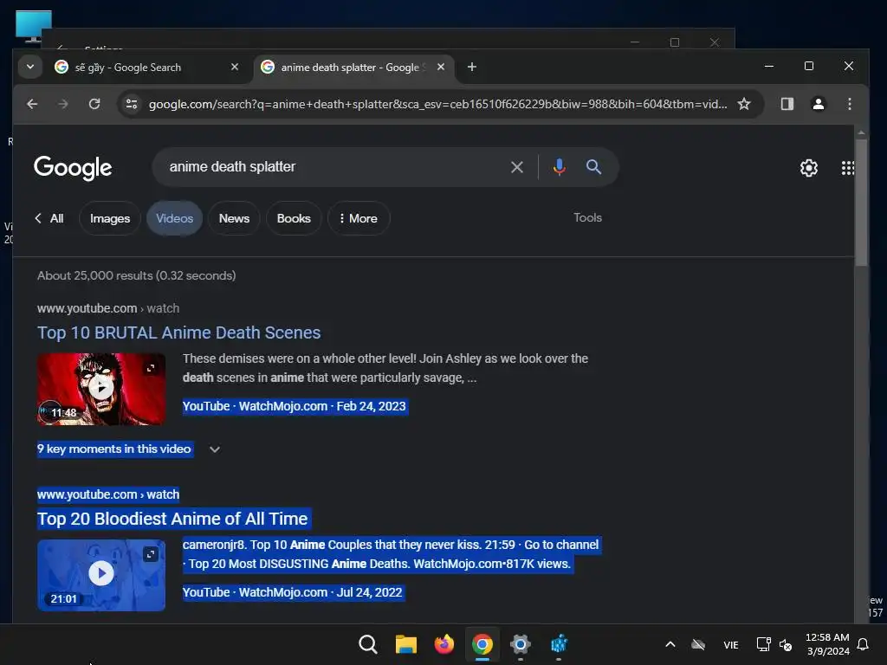Open the Chrome profile icon

tap(818, 104)
